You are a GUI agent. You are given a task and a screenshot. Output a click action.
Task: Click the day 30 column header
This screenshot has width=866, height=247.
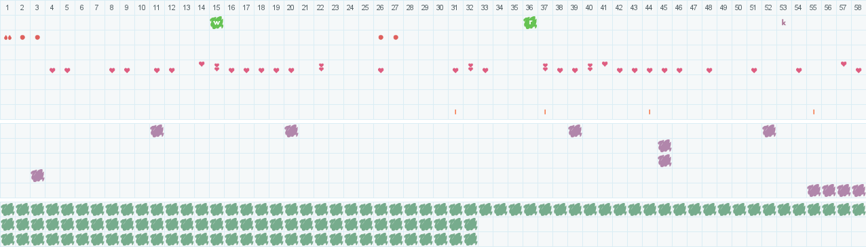coord(440,7)
